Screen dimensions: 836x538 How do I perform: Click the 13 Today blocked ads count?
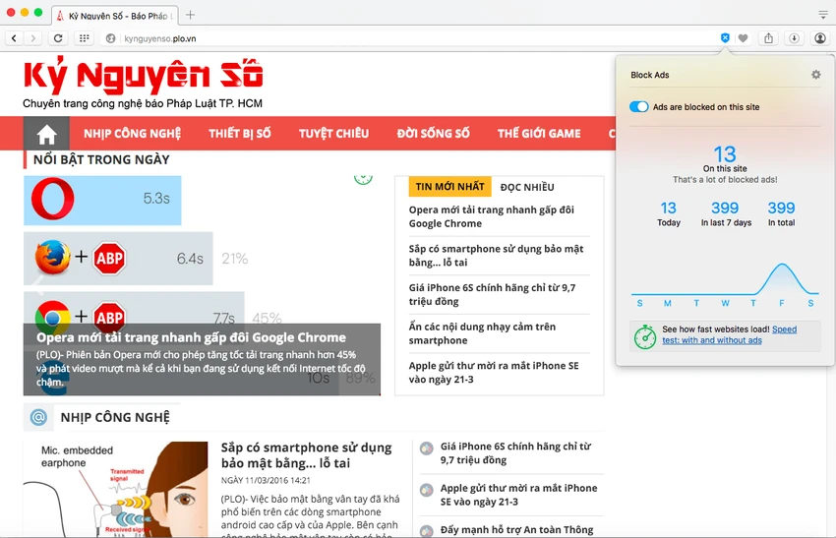(x=669, y=213)
